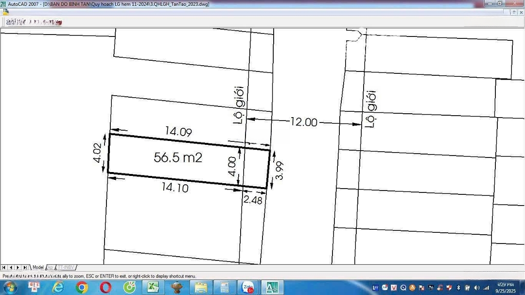The image size is (525, 295).
Task: Select the 12.00 road width dimension
Action: (303, 122)
